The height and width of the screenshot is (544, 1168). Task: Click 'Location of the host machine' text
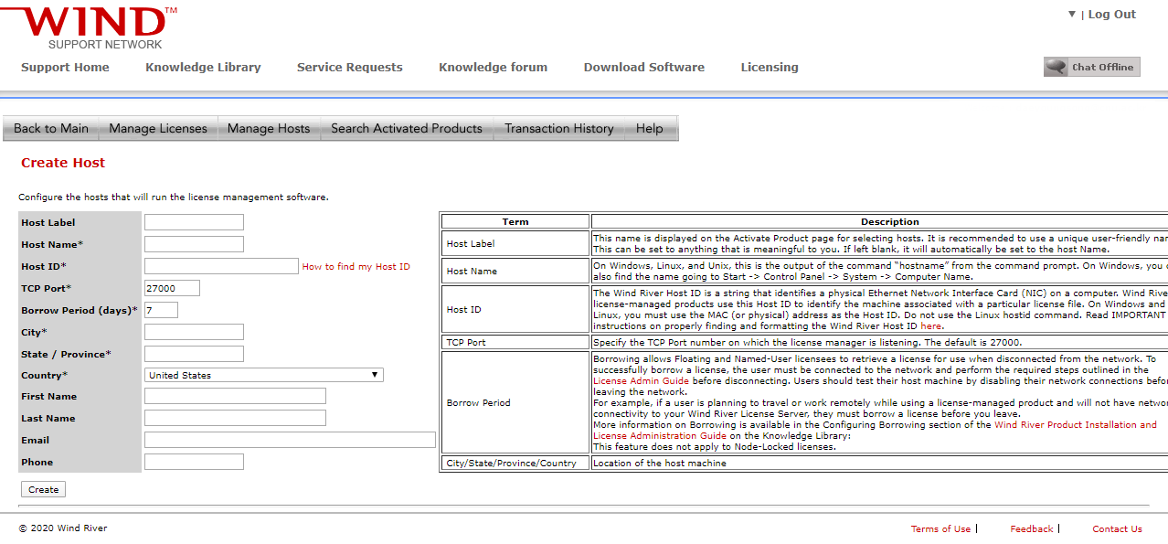[659, 464]
